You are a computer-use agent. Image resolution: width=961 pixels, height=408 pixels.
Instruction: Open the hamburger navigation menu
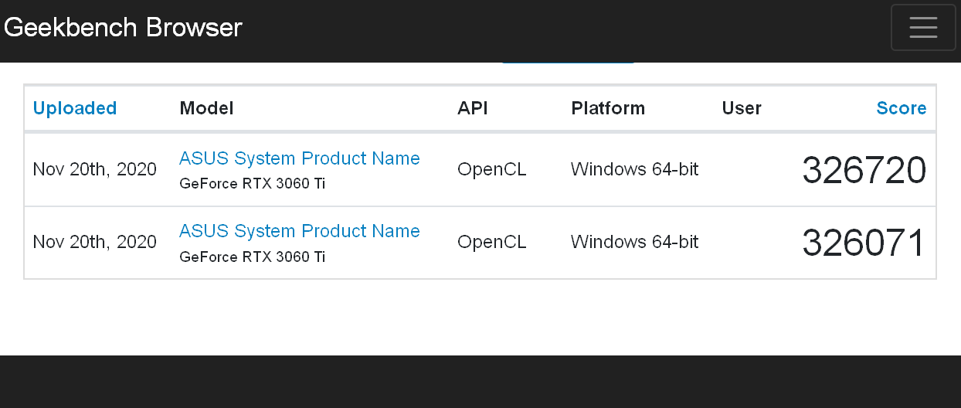923,28
